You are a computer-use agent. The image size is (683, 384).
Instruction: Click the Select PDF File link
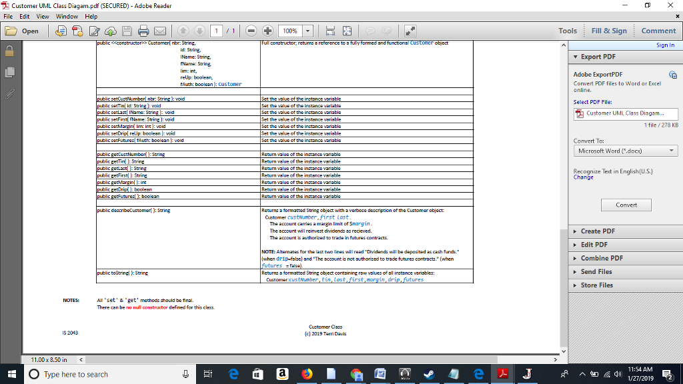(x=592, y=102)
